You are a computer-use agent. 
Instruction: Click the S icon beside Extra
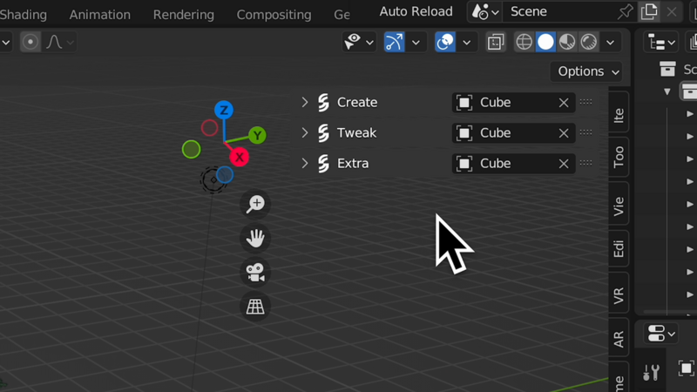pos(323,164)
